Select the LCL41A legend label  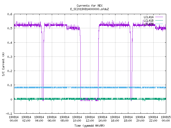pyautogui.click(x=149, y=17)
